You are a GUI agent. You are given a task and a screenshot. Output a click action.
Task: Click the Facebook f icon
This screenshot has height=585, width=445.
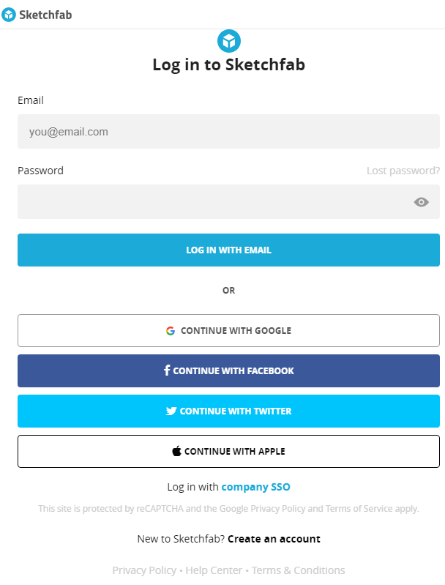pos(167,370)
